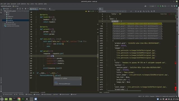Select .gitignore in the project tree
The image size is (179, 101).
pos(10,17)
